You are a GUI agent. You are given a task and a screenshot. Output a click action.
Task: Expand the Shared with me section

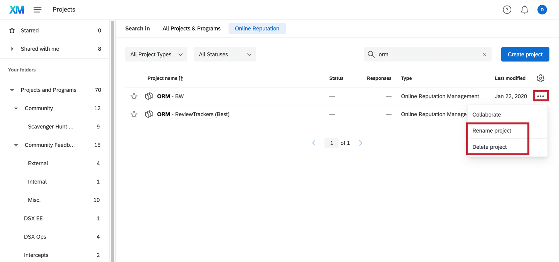click(x=12, y=49)
